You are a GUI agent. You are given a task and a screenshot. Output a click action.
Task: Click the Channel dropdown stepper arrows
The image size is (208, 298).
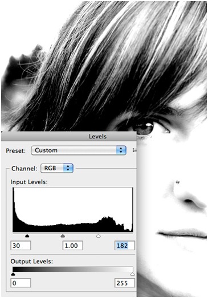[x=68, y=168]
